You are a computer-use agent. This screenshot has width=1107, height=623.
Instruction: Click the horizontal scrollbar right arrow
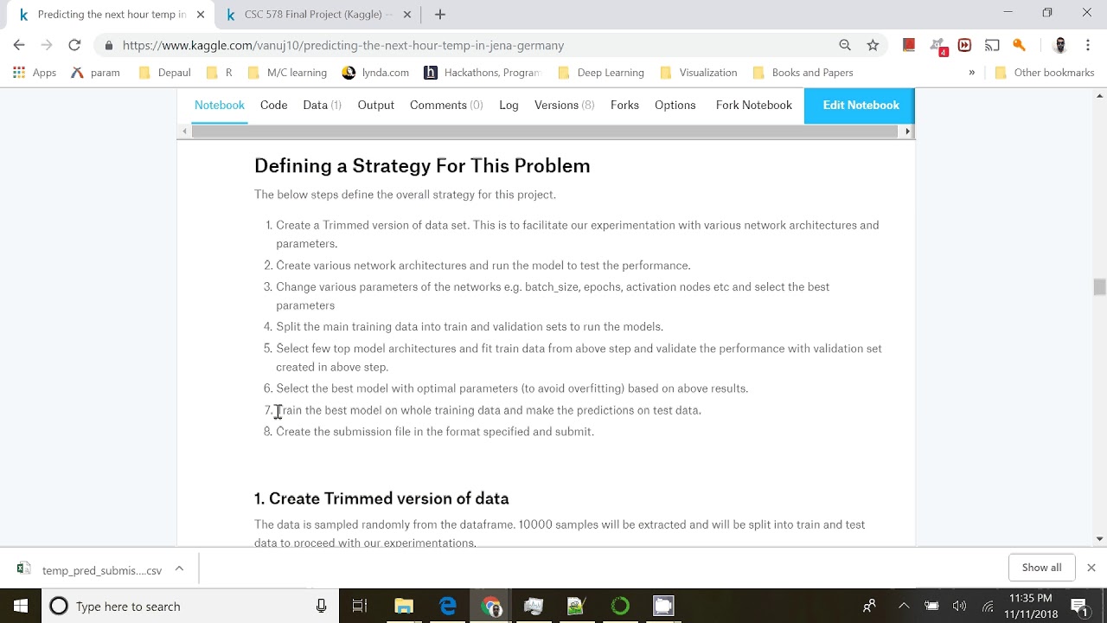[x=907, y=132]
